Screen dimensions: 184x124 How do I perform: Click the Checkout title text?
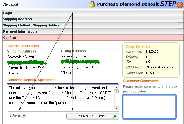(x=10, y=4)
